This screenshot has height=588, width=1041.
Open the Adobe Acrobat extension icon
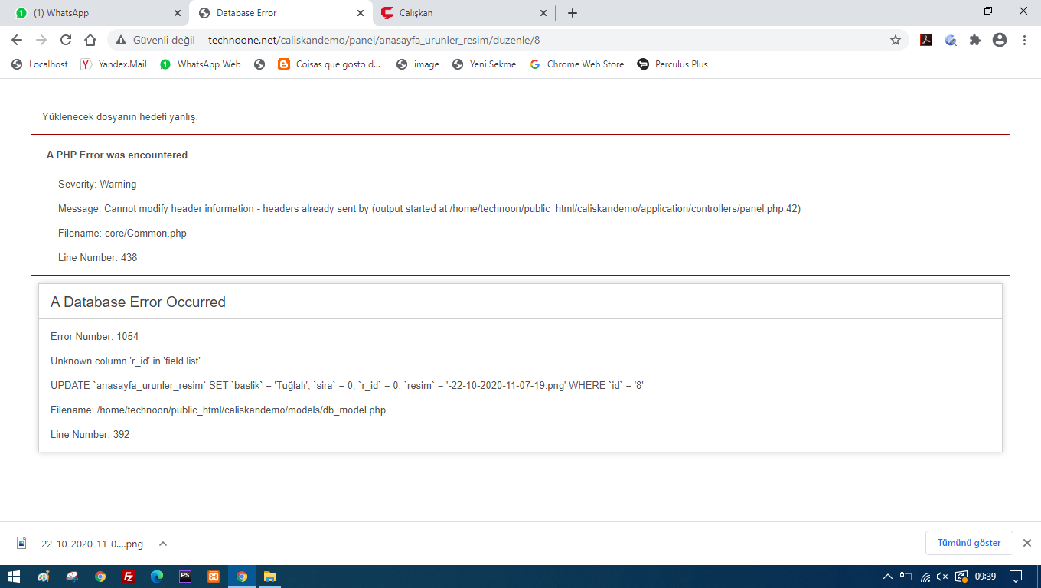pos(926,40)
